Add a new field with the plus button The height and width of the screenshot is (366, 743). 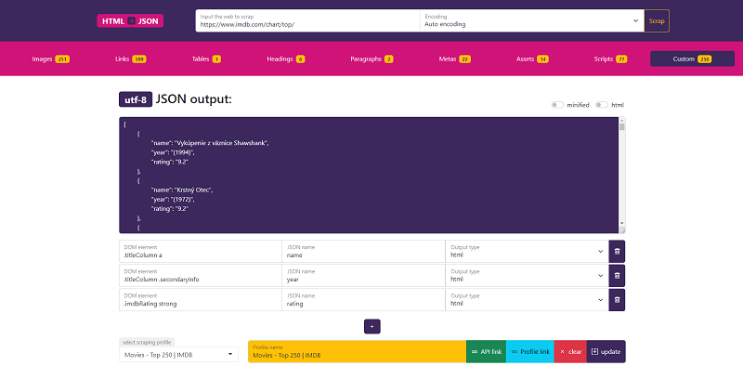pyautogui.click(x=372, y=327)
